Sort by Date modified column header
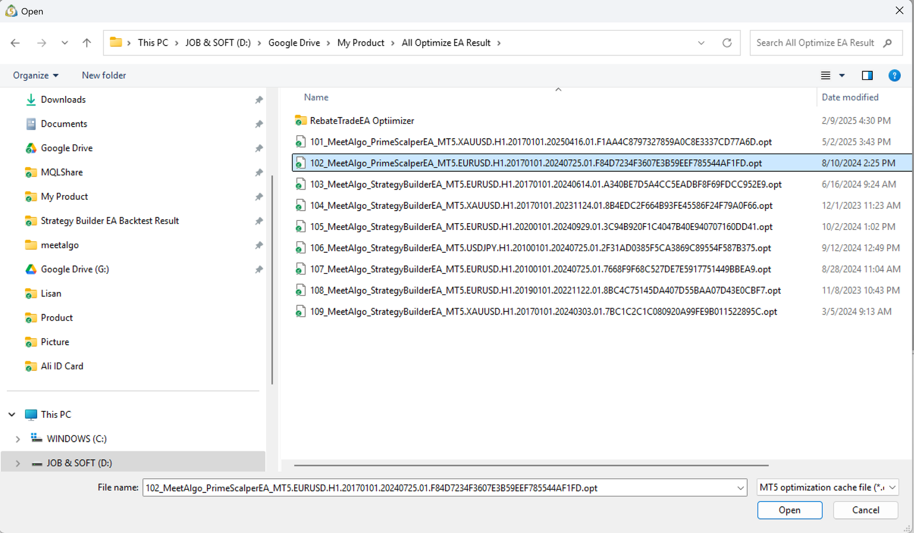 pos(850,98)
